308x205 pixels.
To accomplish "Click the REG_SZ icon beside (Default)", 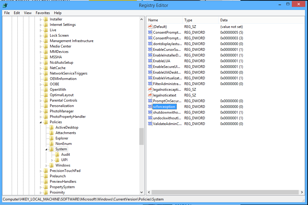I will click(150, 26).
